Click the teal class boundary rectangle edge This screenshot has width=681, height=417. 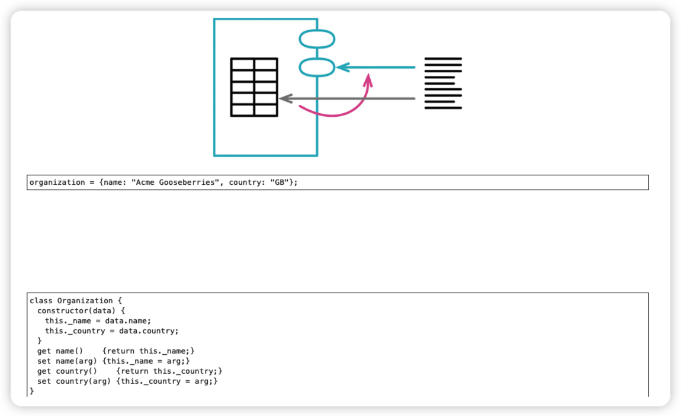tap(214, 87)
